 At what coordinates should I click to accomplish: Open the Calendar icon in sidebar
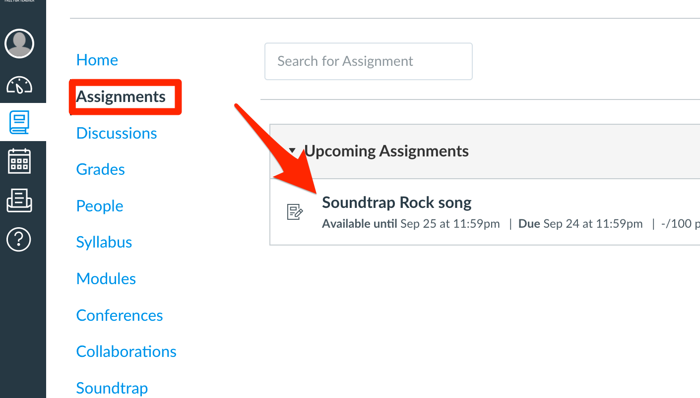[19, 161]
